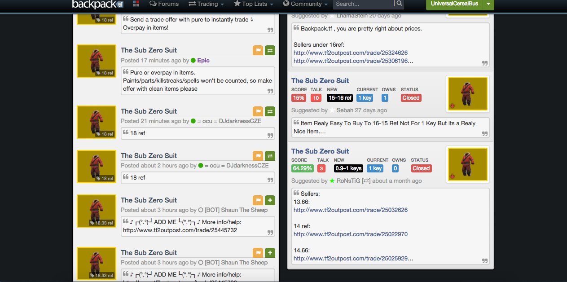Select the item thumbnail on Epic's listing
The image size is (567, 282).
(x=97, y=61)
